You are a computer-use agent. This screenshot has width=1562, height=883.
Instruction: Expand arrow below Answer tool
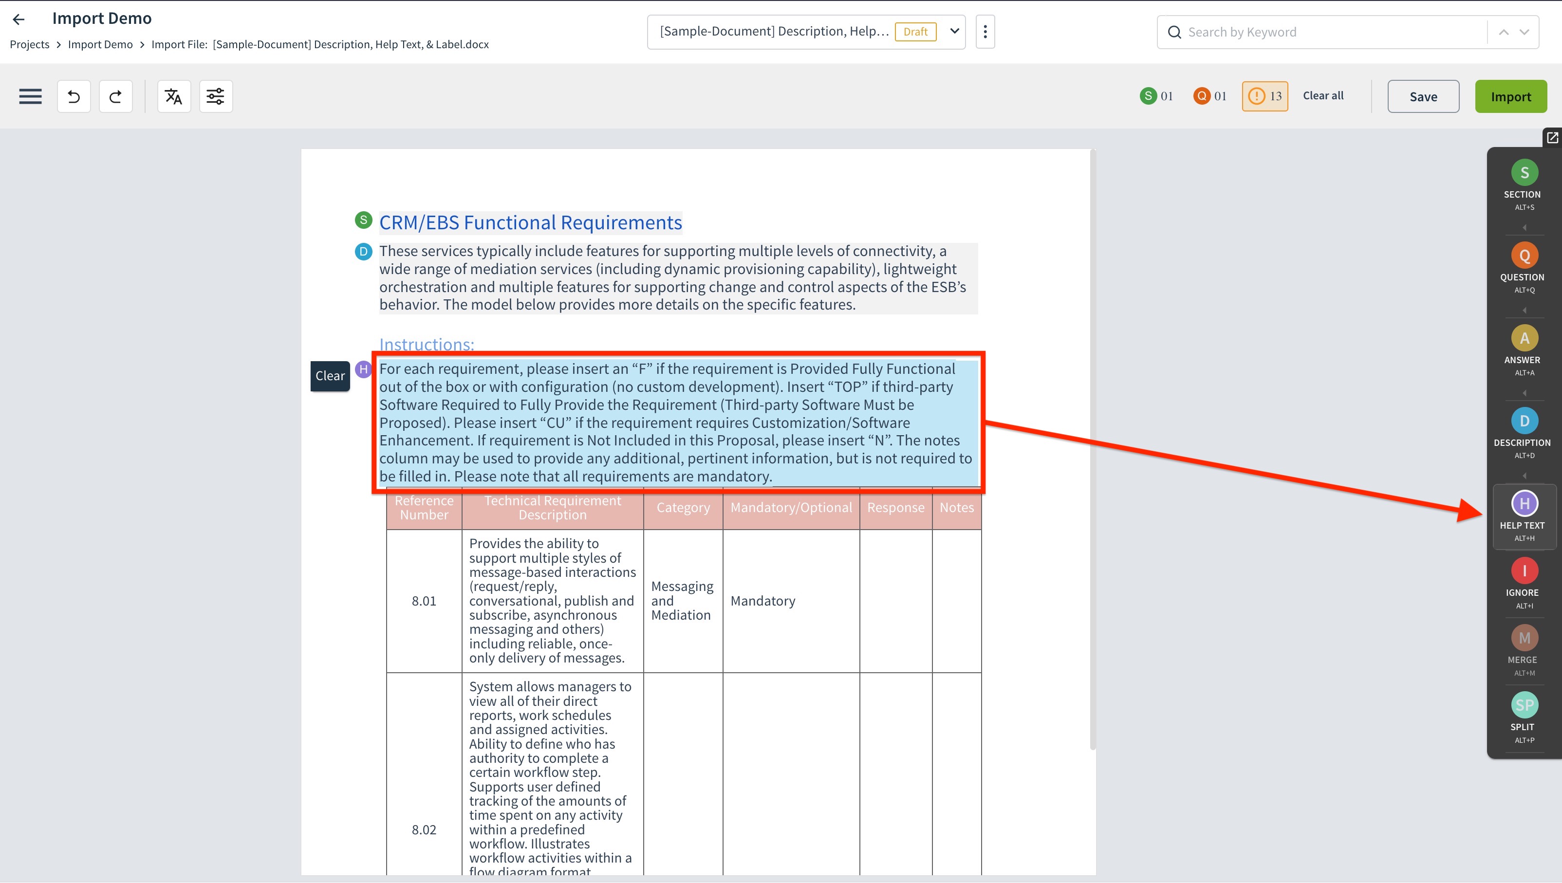(1524, 393)
